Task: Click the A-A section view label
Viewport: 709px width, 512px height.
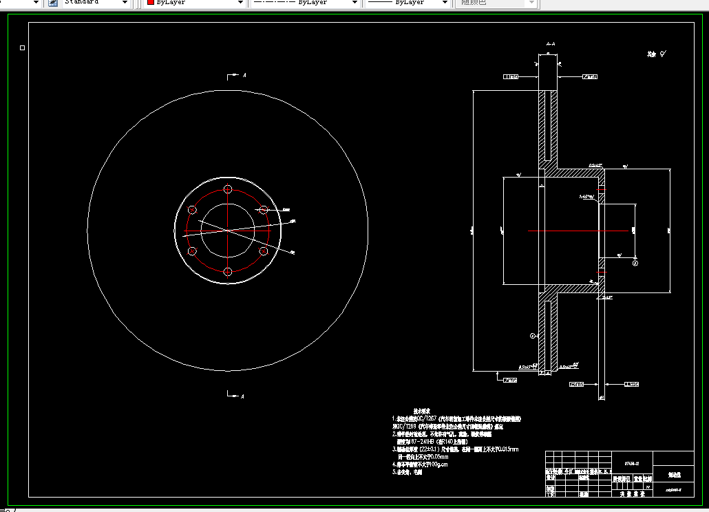Action: [550, 44]
